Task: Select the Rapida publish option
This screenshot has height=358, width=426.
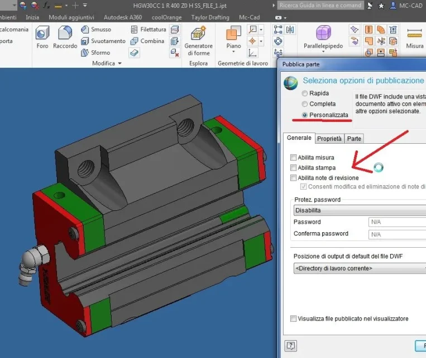Action: click(x=304, y=93)
